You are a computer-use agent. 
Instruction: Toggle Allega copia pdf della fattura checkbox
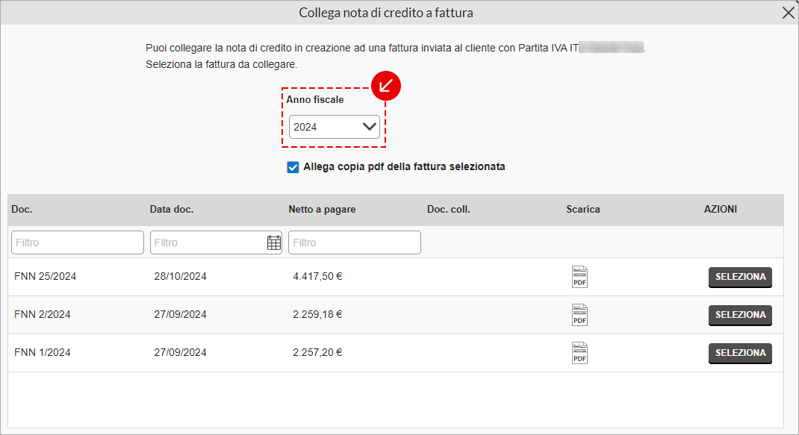[293, 167]
